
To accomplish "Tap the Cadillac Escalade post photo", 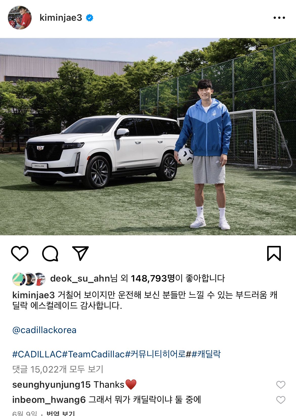I will click(148, 137).
